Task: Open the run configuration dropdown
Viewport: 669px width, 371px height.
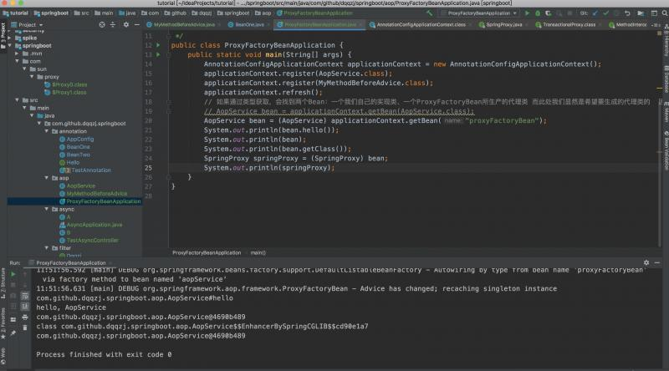Action: click(479, 13)
